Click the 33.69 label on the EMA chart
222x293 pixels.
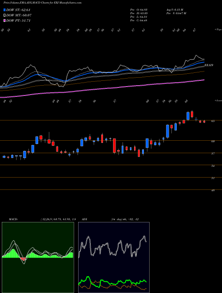tap(209, 65)
